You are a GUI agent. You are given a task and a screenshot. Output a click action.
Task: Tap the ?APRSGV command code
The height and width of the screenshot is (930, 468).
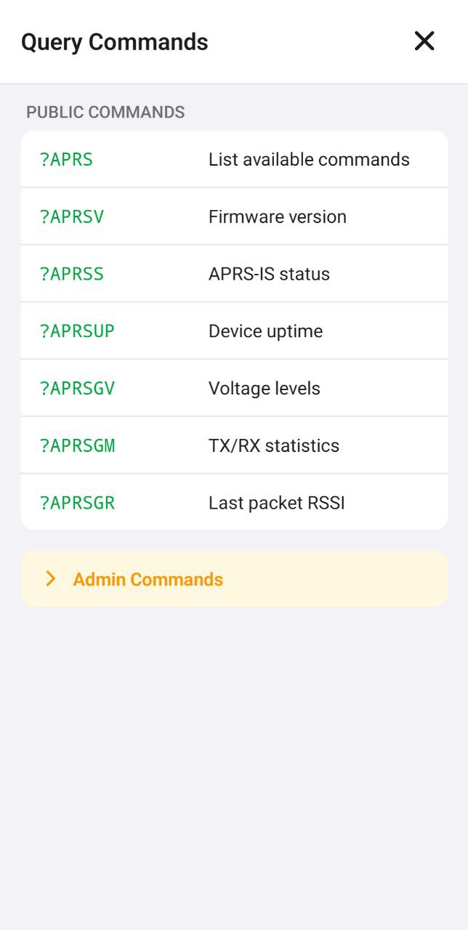[77, 389]
